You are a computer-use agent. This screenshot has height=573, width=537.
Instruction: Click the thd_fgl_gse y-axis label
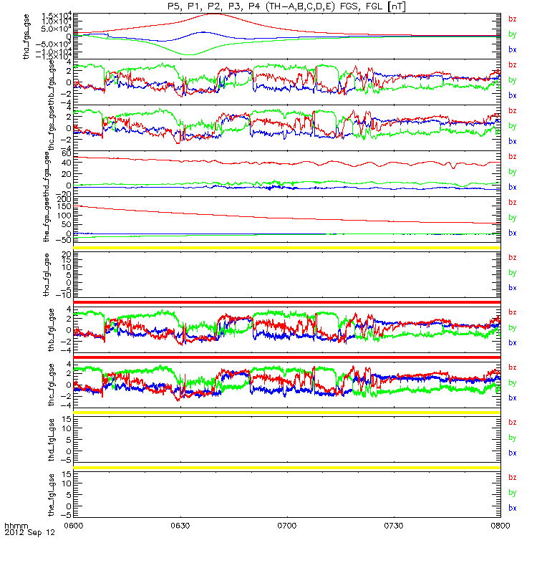pyautogui.click(x=51, y=440)
